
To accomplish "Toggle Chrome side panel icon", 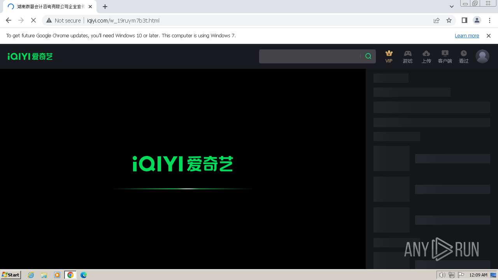I will (464, 21).
